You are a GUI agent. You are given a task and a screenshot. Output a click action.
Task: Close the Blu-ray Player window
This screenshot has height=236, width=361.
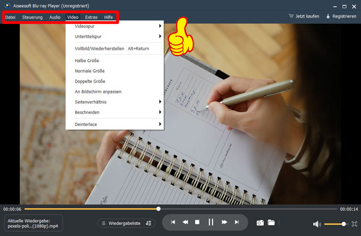354,7
